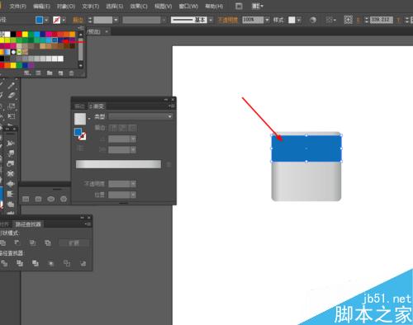
Task: Open the 基本 brush definition dropdown
Action: coord(211,20)
